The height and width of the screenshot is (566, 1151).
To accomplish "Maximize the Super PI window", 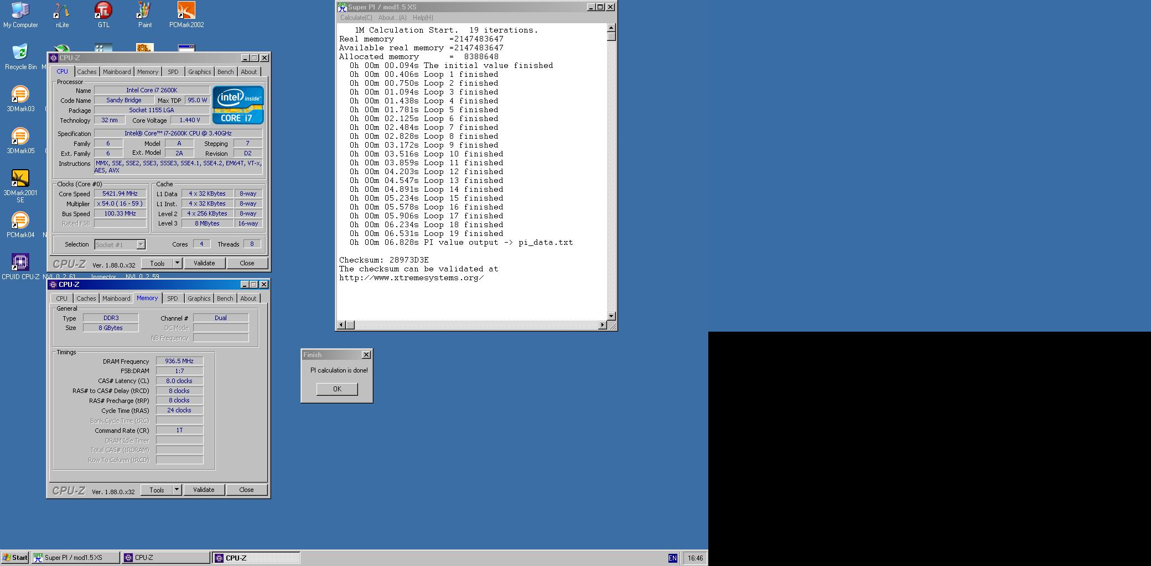I will (x=600, y=7).
